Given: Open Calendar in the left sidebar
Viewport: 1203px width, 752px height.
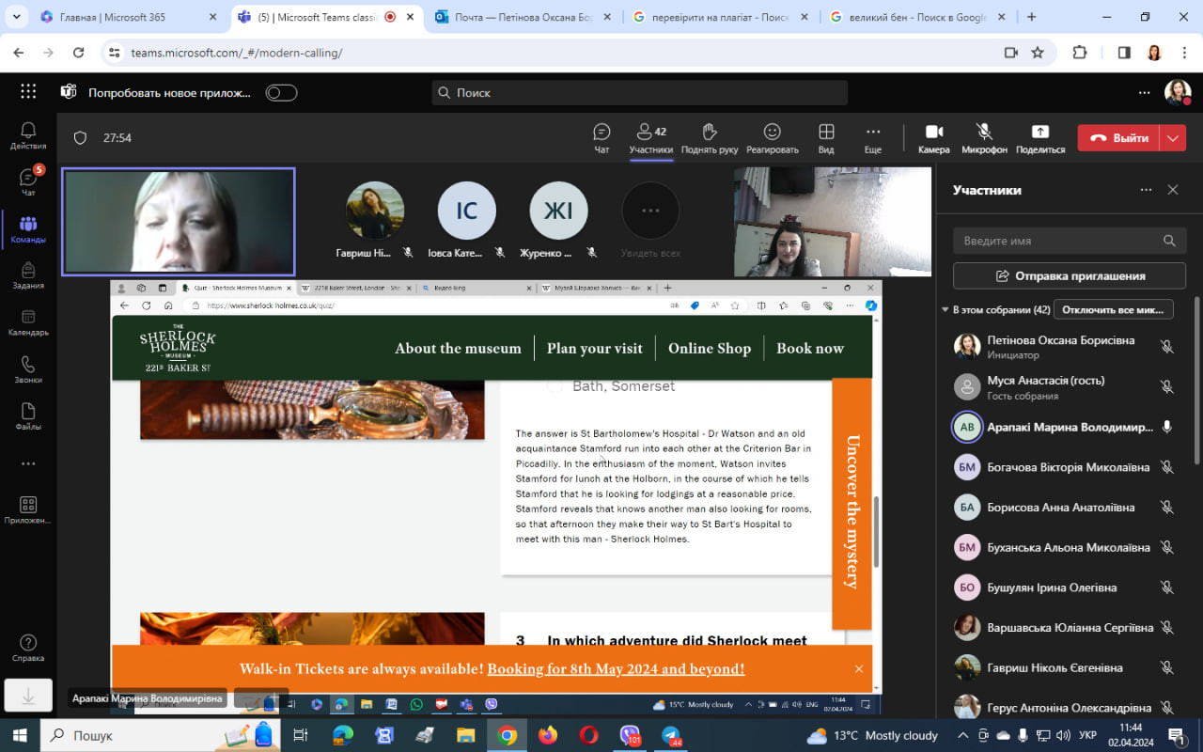Looking at the screenshot, I should (x=28, y=322).
